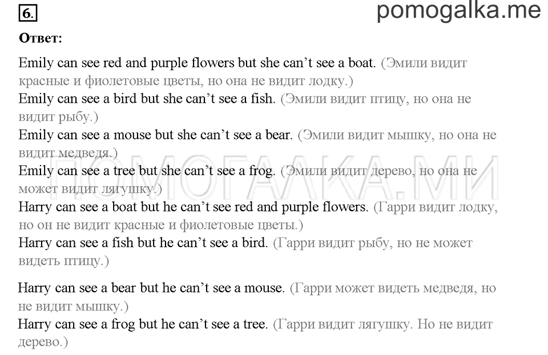Click the sentence 'Harry can see a fish'

coord(143,243)
